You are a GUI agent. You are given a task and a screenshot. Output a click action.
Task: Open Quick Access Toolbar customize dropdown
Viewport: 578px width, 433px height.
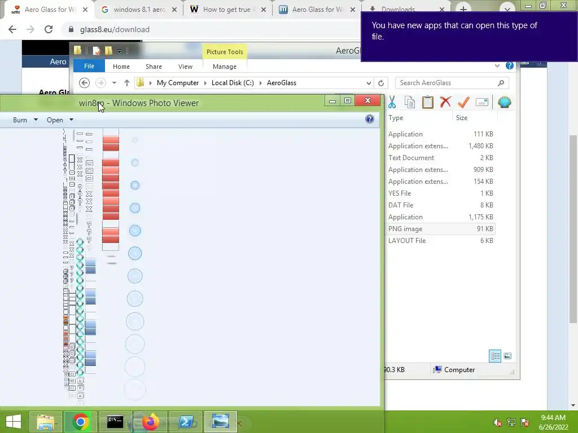(120, 51)
